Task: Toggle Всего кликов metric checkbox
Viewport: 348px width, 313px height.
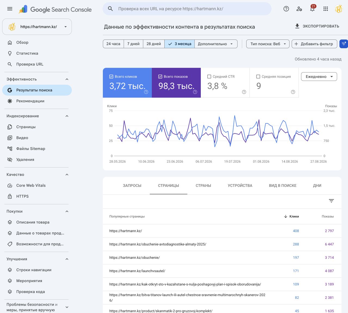Action: tap(111, 77)
